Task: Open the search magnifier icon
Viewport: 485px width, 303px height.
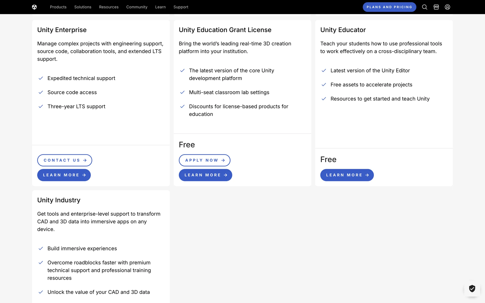Action: (x=425, y=7)
